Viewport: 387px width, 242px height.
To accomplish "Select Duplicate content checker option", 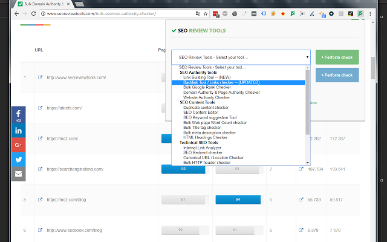I will tap(238, 108).
